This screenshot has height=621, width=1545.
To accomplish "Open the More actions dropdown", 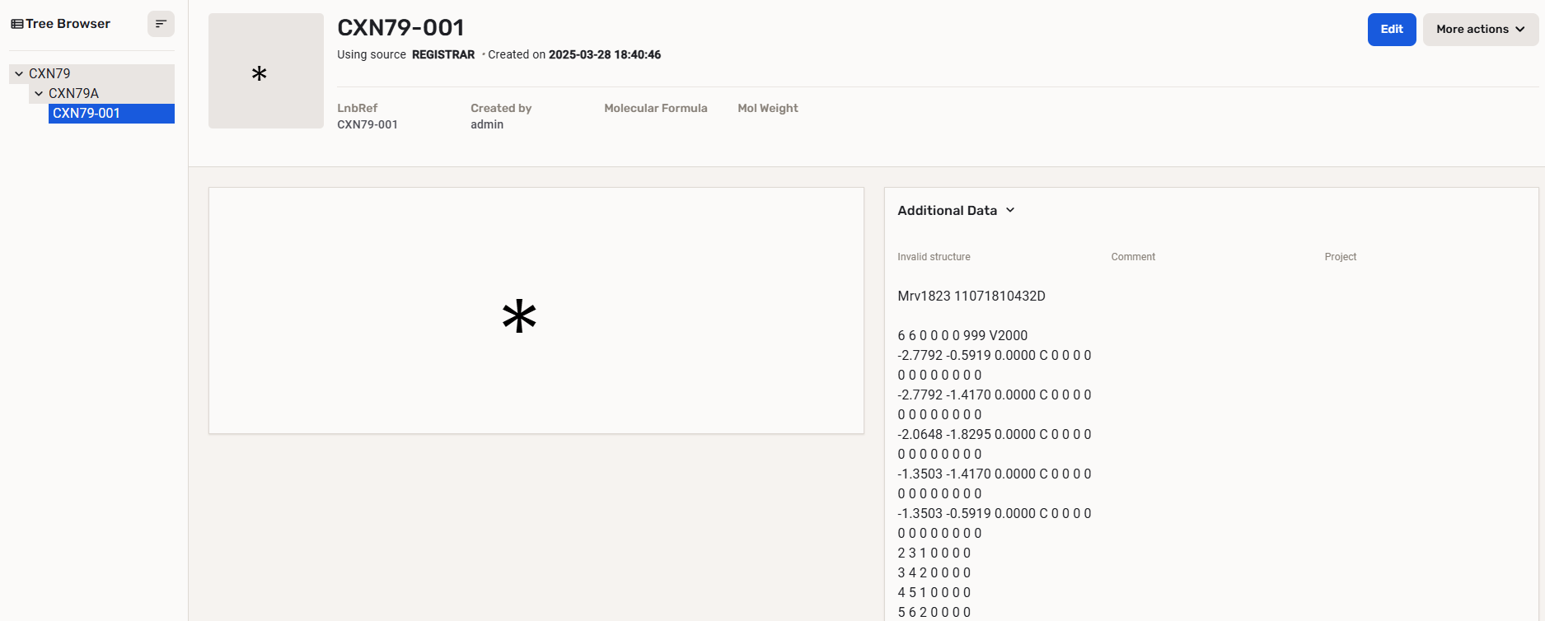I will click(1480, 30).
